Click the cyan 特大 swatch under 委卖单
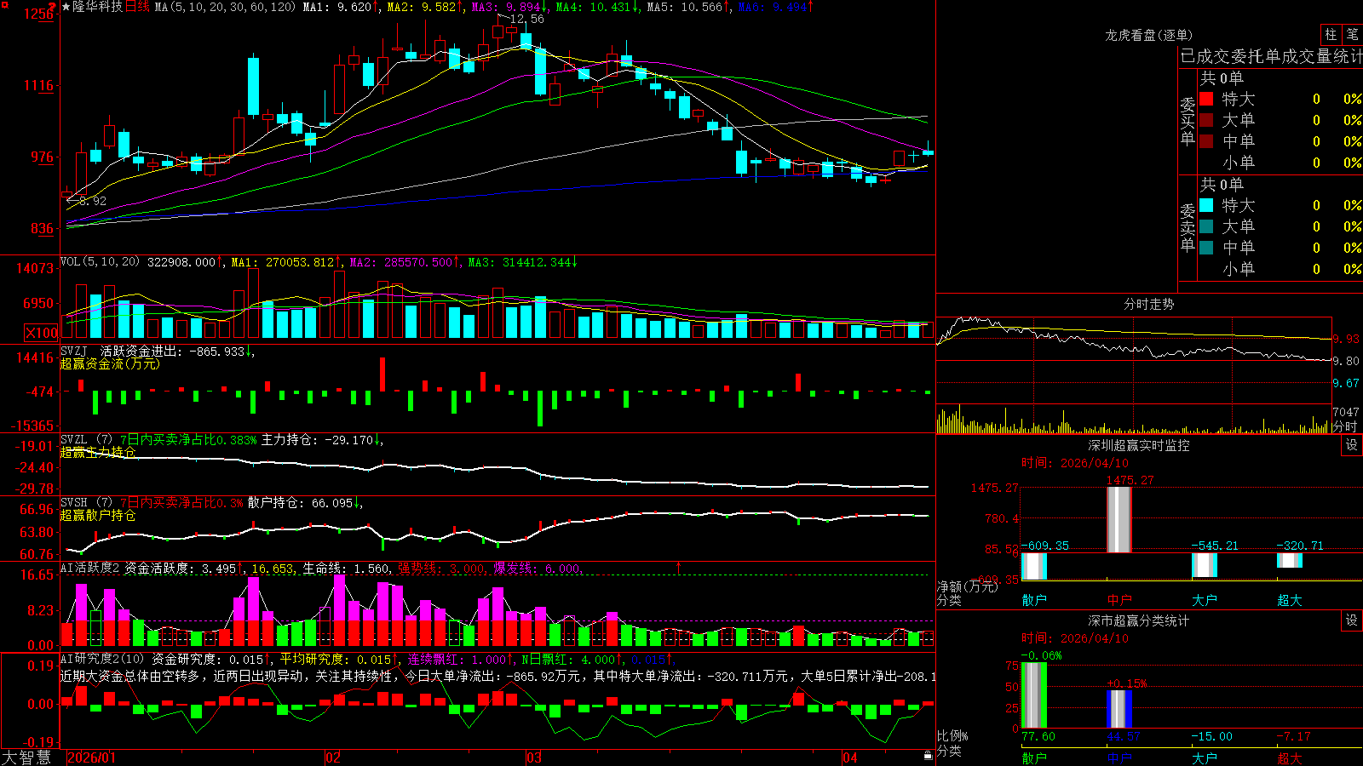 click(1206, 205)
